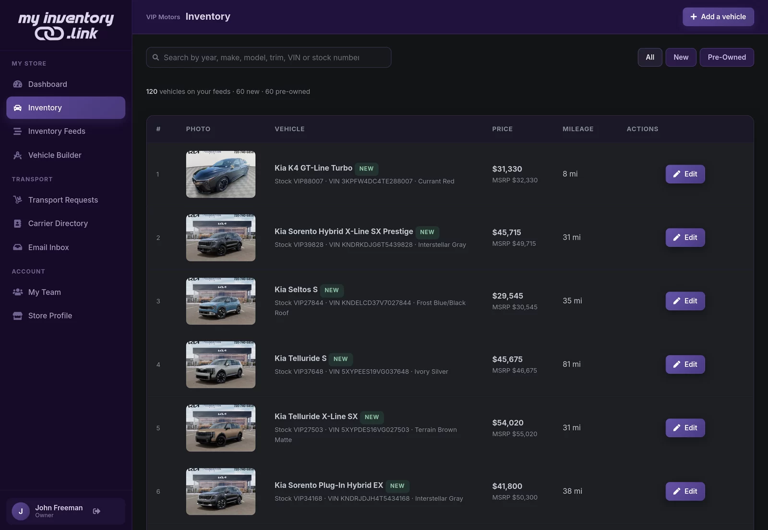Open the Kia K4 GT-Line Turbo photo
The height and width of the screenshot is (530, 768).
(221, 174)
